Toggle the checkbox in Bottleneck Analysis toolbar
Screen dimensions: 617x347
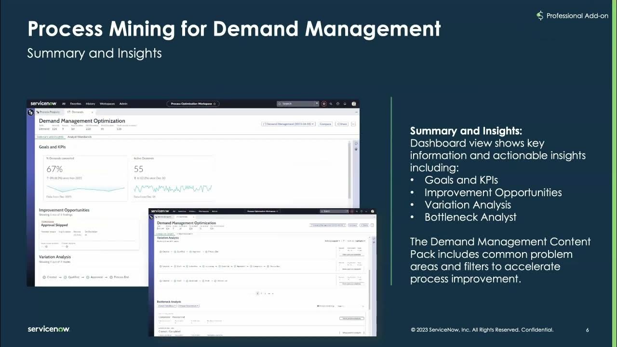pos(318,306)
